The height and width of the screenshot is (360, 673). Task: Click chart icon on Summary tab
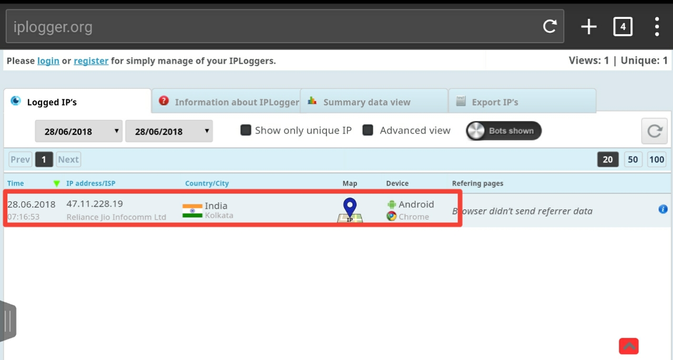[312, 100]
